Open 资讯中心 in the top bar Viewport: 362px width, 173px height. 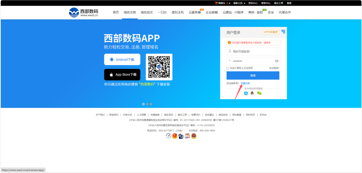(x=253, y=3)
